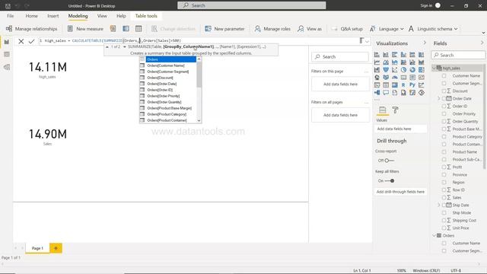This screenshot has width=487, height=274.
Task: Choose the Python visual
Action: pyautogui.click(x=412, y=84)
